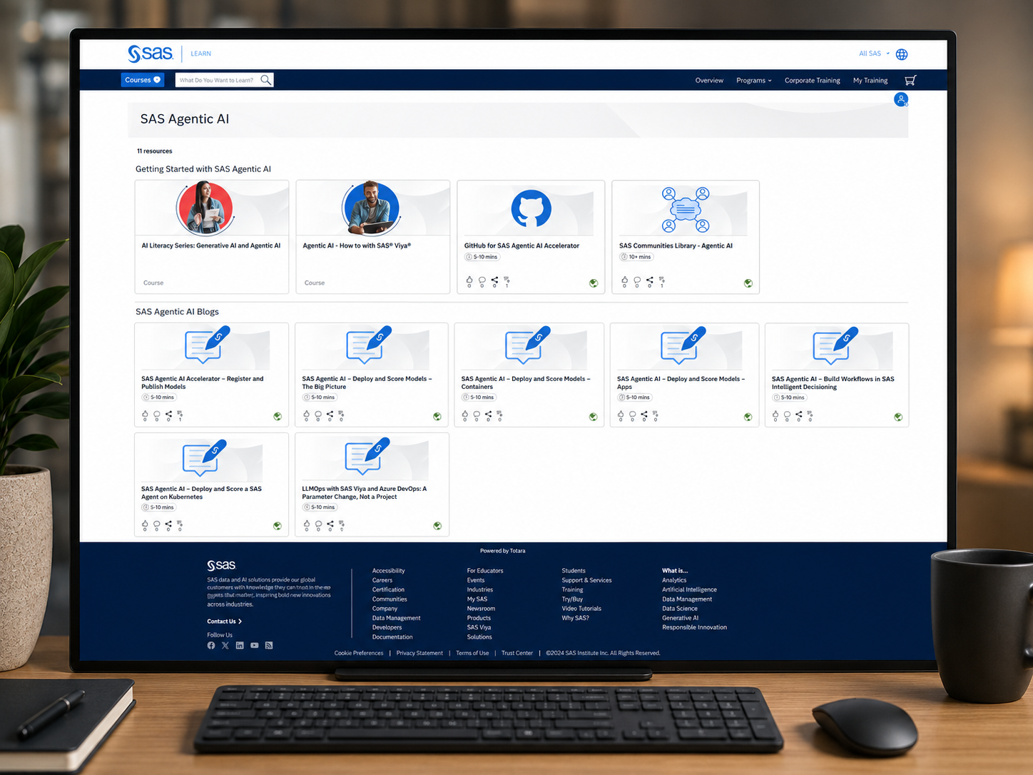Click the Accessibility footer link
Viewport: 1033px width, 775px height.
[x=388, y=571]
